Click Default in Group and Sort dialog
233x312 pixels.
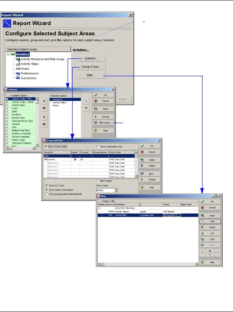click(x=150, y=179)
